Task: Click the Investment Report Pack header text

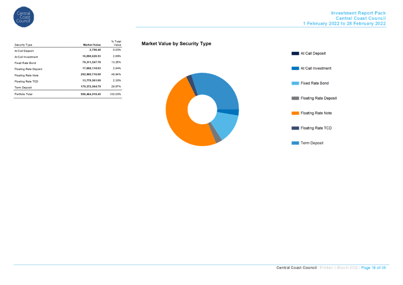Action: pyautogui.click(x=359, y=13)
